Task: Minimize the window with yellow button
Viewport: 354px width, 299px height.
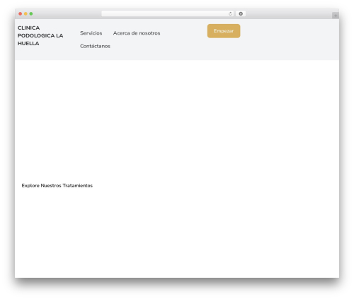Action: click(25, 14)
